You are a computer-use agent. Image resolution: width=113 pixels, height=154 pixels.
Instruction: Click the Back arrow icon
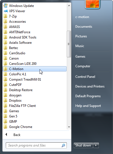[x=6, y=135]
